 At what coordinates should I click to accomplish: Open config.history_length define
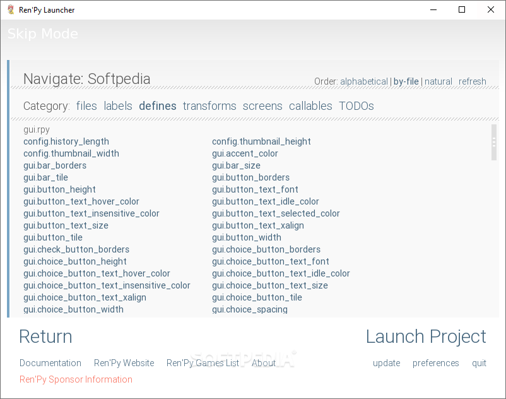[66, 141]
